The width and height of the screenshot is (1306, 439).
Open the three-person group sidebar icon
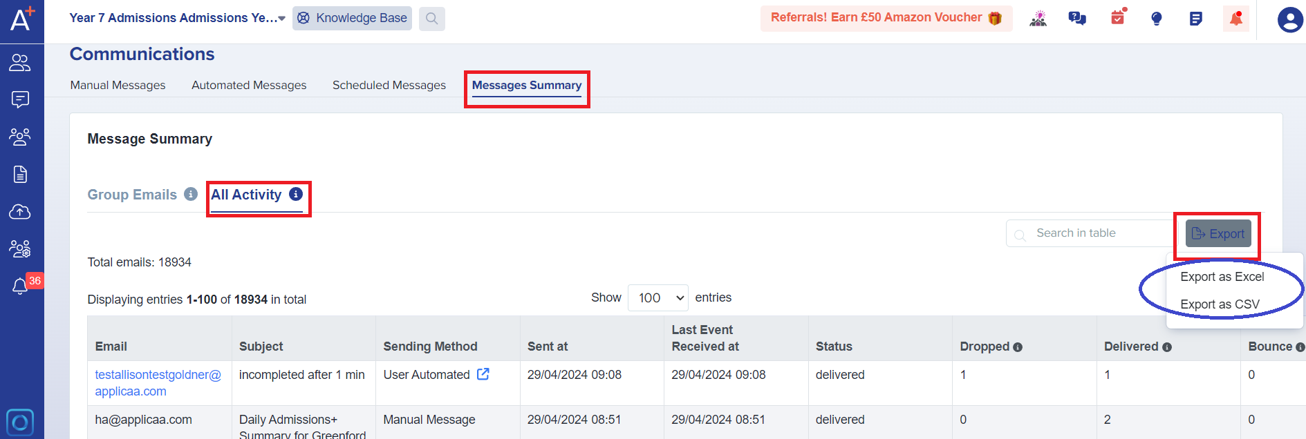pos(20,137)
